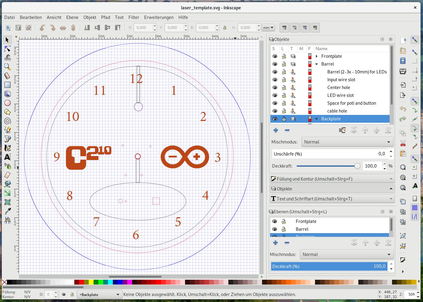Toggle visibility of Barrel in Ebenen panel
This screenshot has height=302, width=423.
pyautogui.click(x=274, y=229)
